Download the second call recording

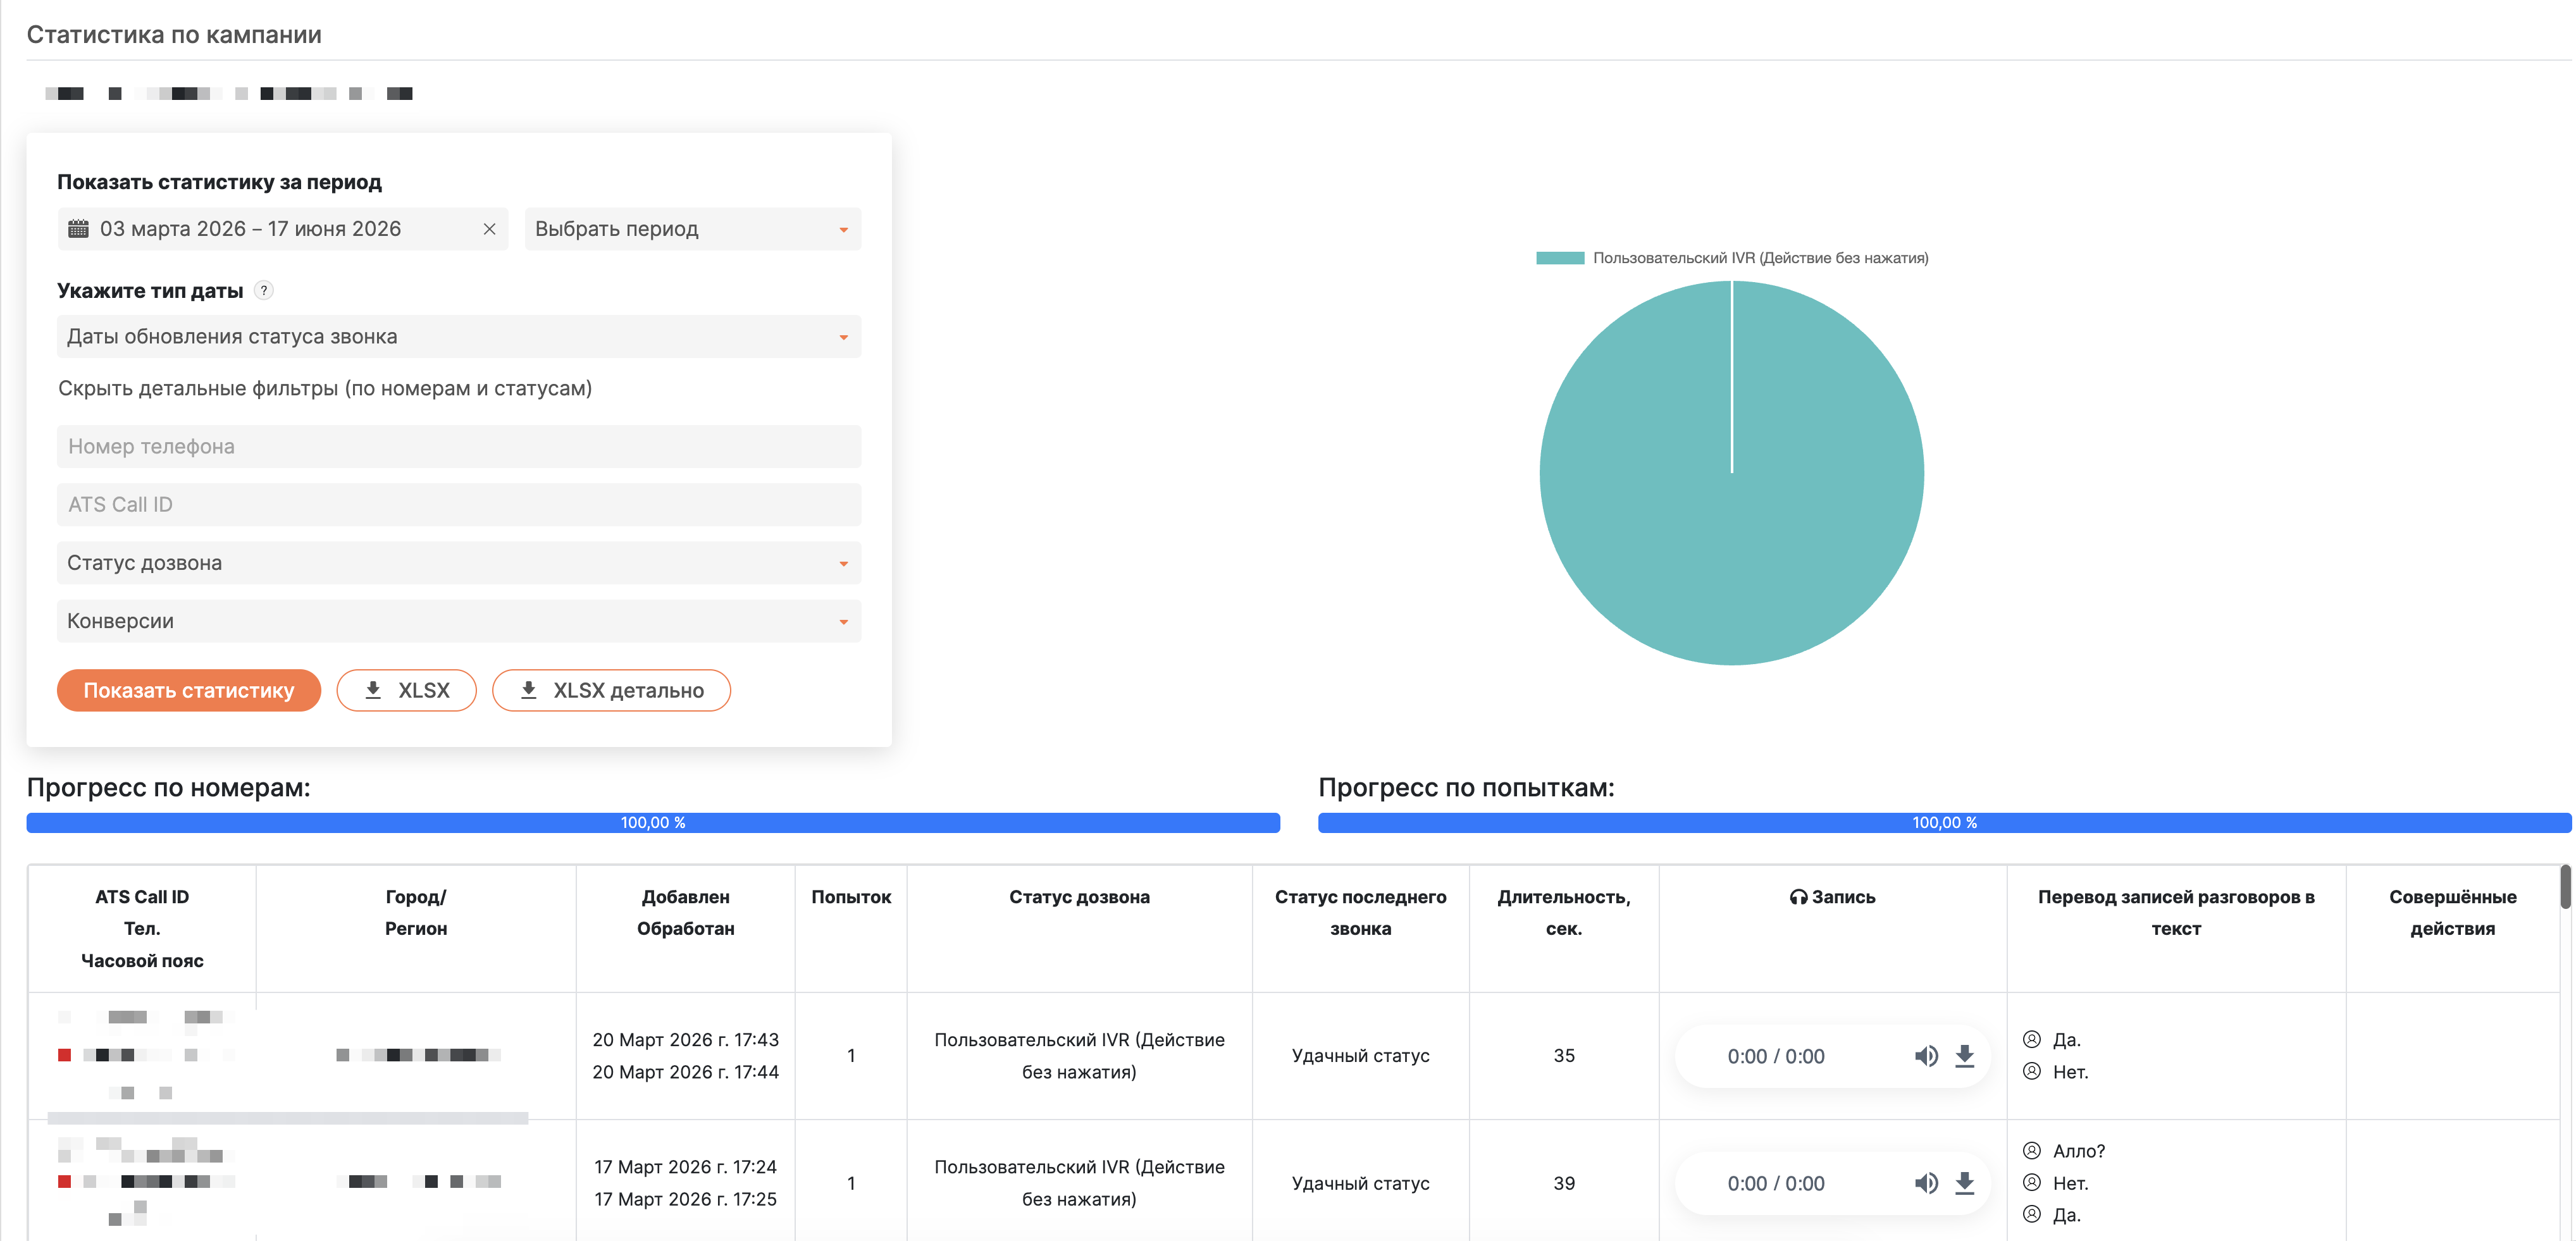[1965, 1183]
